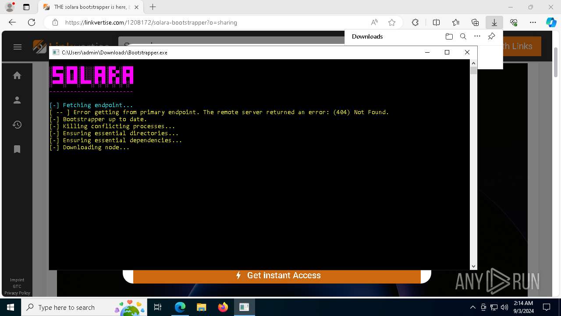
Task: Close the Bootstrapper.exe console window
Action: coord(467,52)
